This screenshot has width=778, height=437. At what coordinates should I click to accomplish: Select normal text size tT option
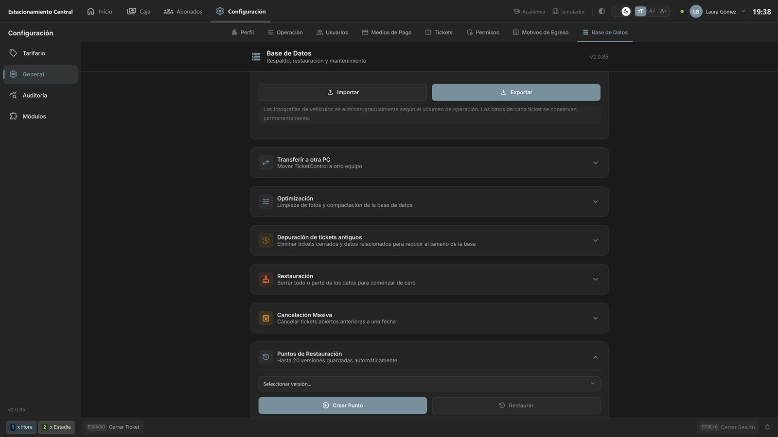640,11
